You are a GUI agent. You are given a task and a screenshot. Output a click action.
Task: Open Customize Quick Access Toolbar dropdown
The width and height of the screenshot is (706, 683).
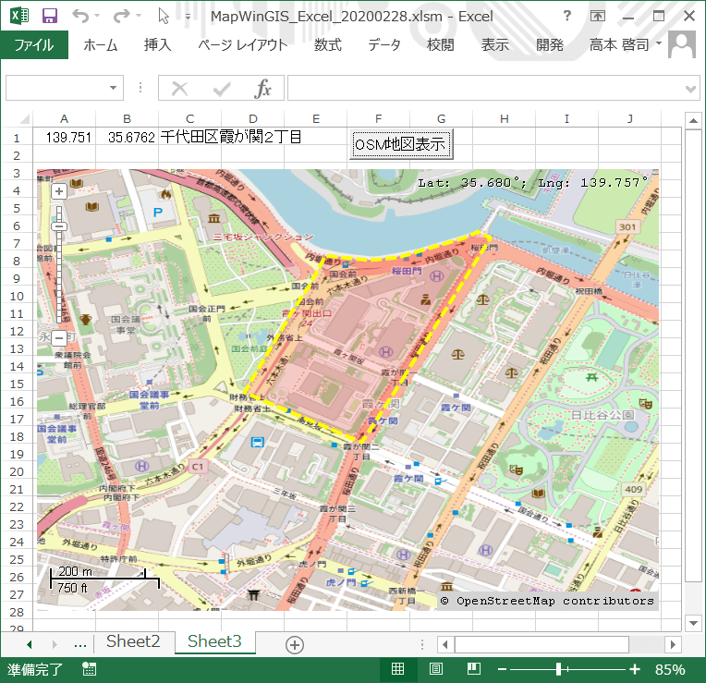[x=188, y=17]
